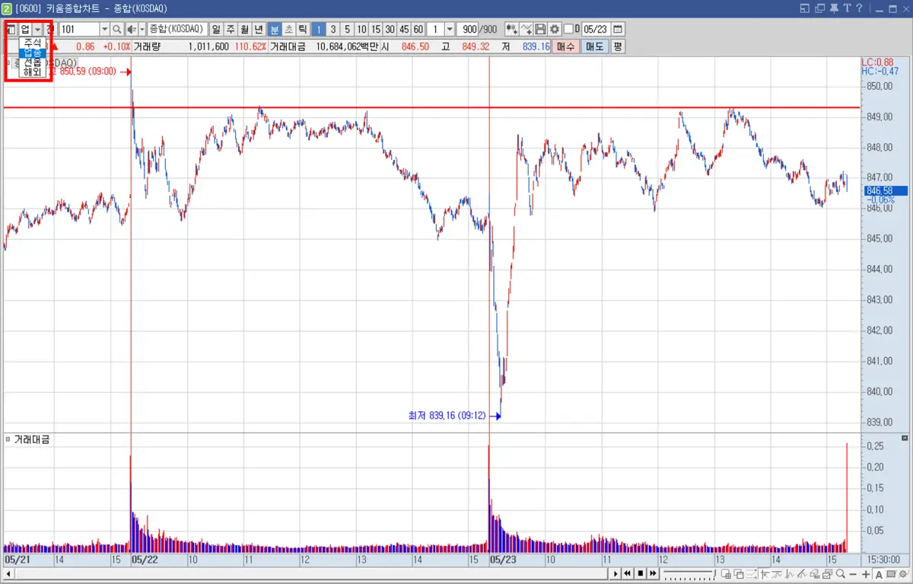913x584 pixels.
Task: Toggle the D checkbox next to date
Action: tap(568, 29)
